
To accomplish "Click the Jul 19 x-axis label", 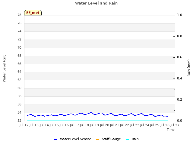I will point(94,125).
